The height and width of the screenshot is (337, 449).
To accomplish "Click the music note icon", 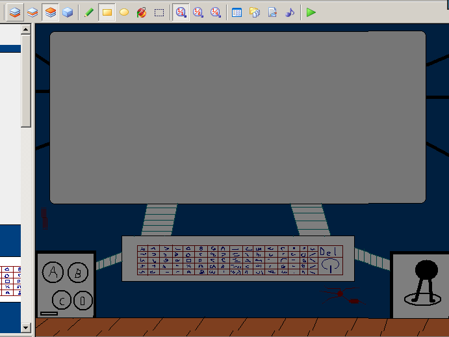I will [290, 12].
